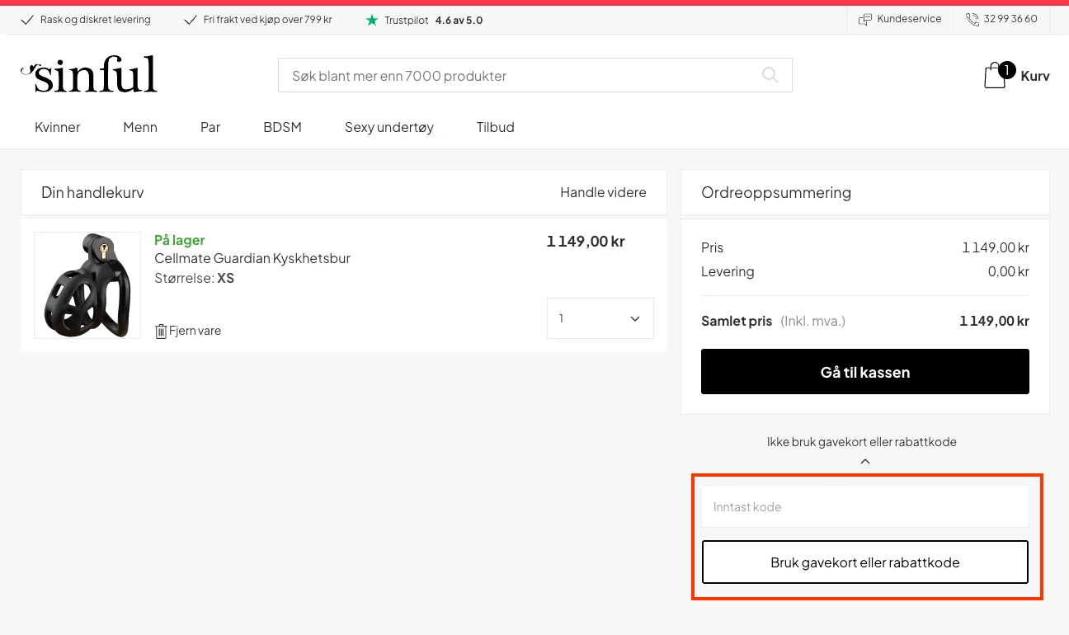
Task: Open the Sexy undertøy menu
Action: click(x=389, y=127)
